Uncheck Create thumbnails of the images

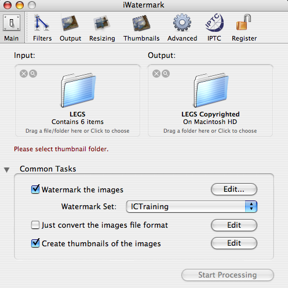35,243
